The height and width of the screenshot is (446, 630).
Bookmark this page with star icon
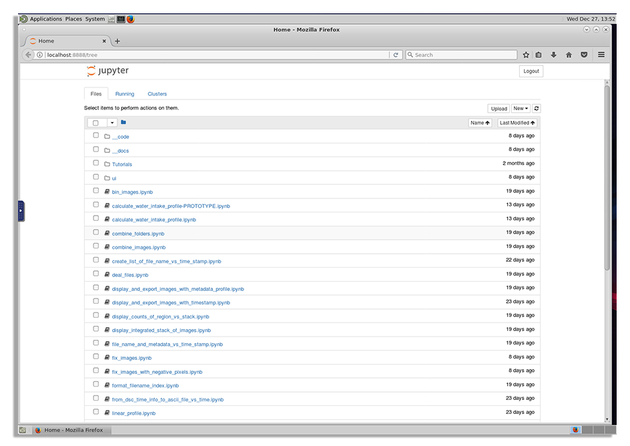pos(526,55)
